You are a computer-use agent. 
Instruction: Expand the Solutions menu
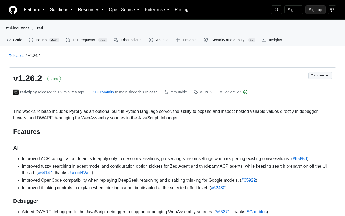(61, 10)
